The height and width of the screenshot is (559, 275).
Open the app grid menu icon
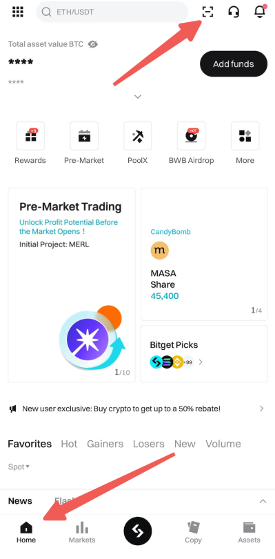pos(18,12)
